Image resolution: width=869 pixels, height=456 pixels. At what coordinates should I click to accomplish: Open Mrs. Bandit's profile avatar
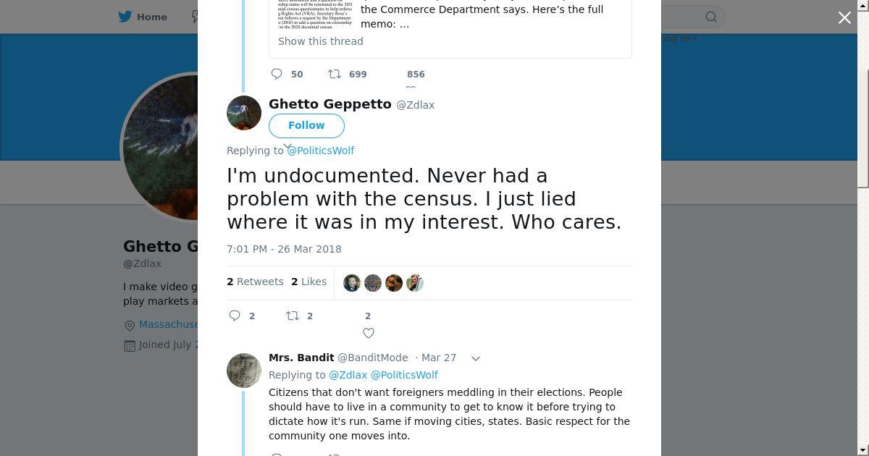pos(244,371)
